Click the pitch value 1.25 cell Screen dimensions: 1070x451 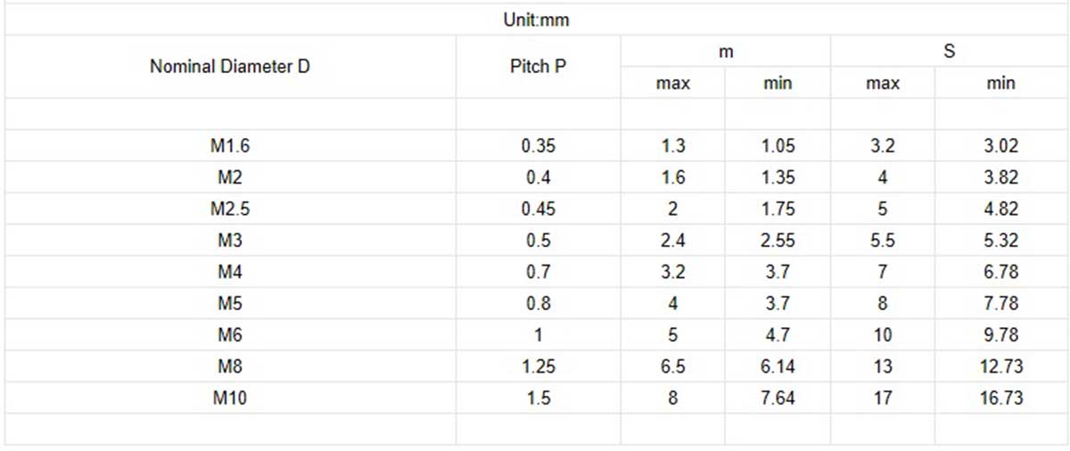pos(538,366)
